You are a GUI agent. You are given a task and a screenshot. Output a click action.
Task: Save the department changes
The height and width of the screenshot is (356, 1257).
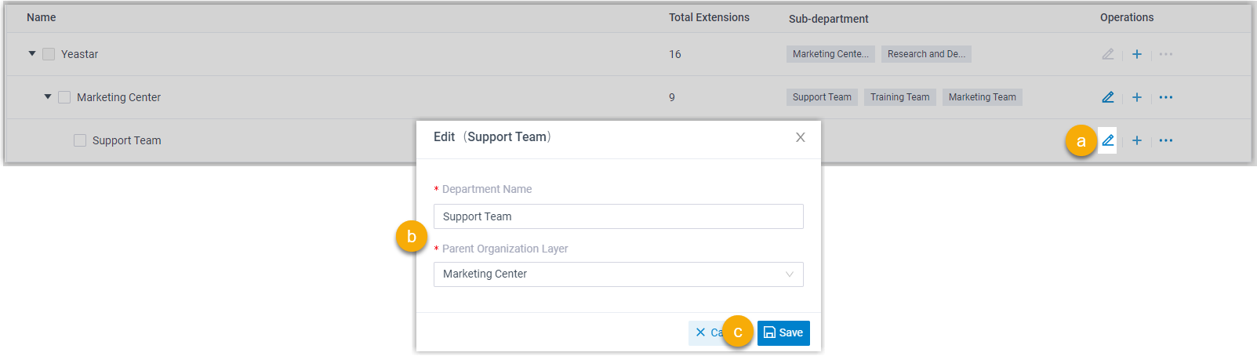[x=783, y=332]
